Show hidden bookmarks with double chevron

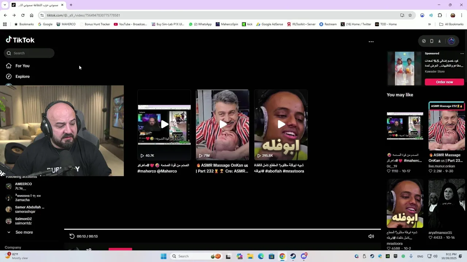tap(429, 24)
